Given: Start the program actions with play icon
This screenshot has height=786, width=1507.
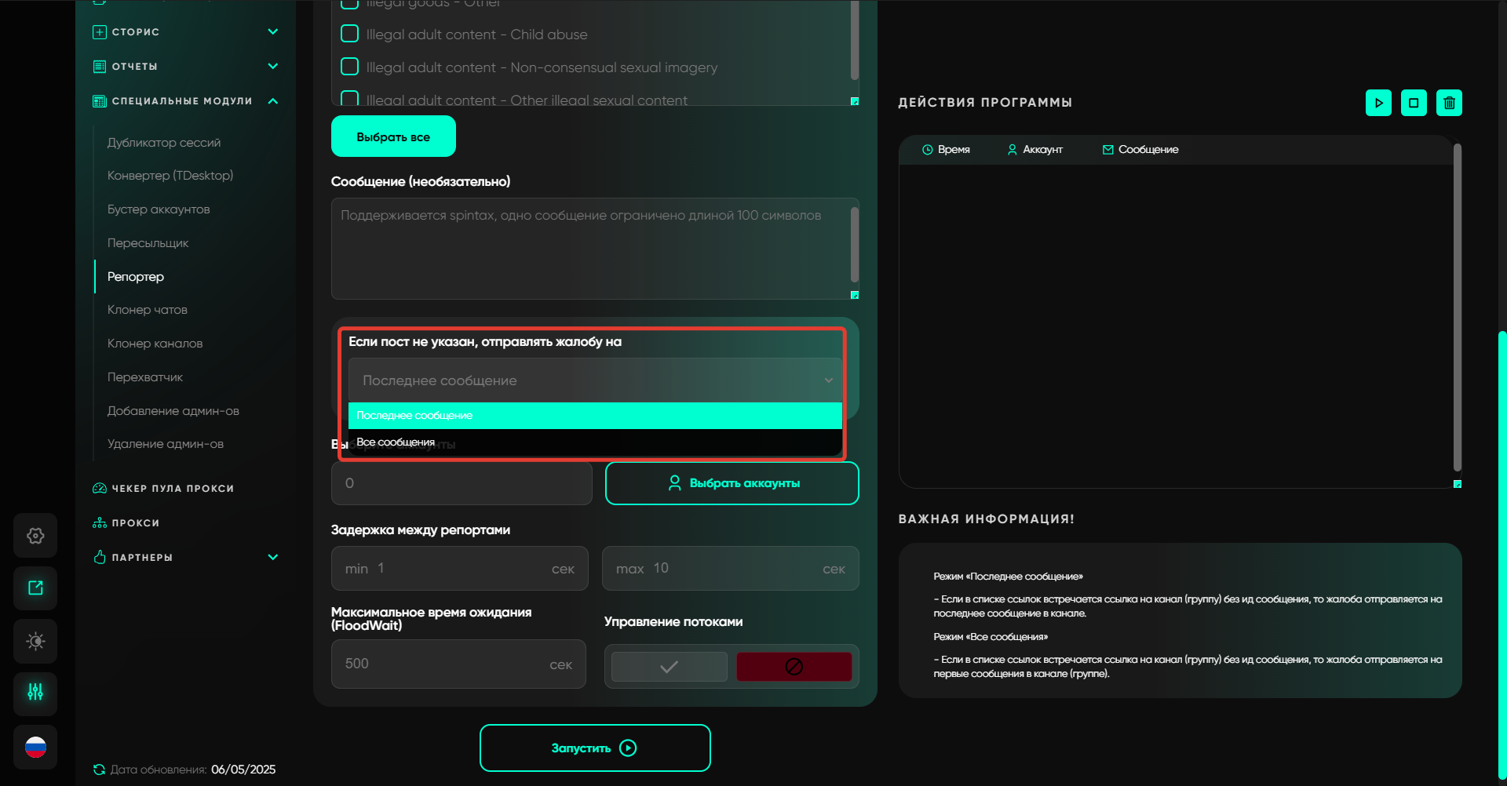Looking at the screenshot, I should [x=1378, y=103].
